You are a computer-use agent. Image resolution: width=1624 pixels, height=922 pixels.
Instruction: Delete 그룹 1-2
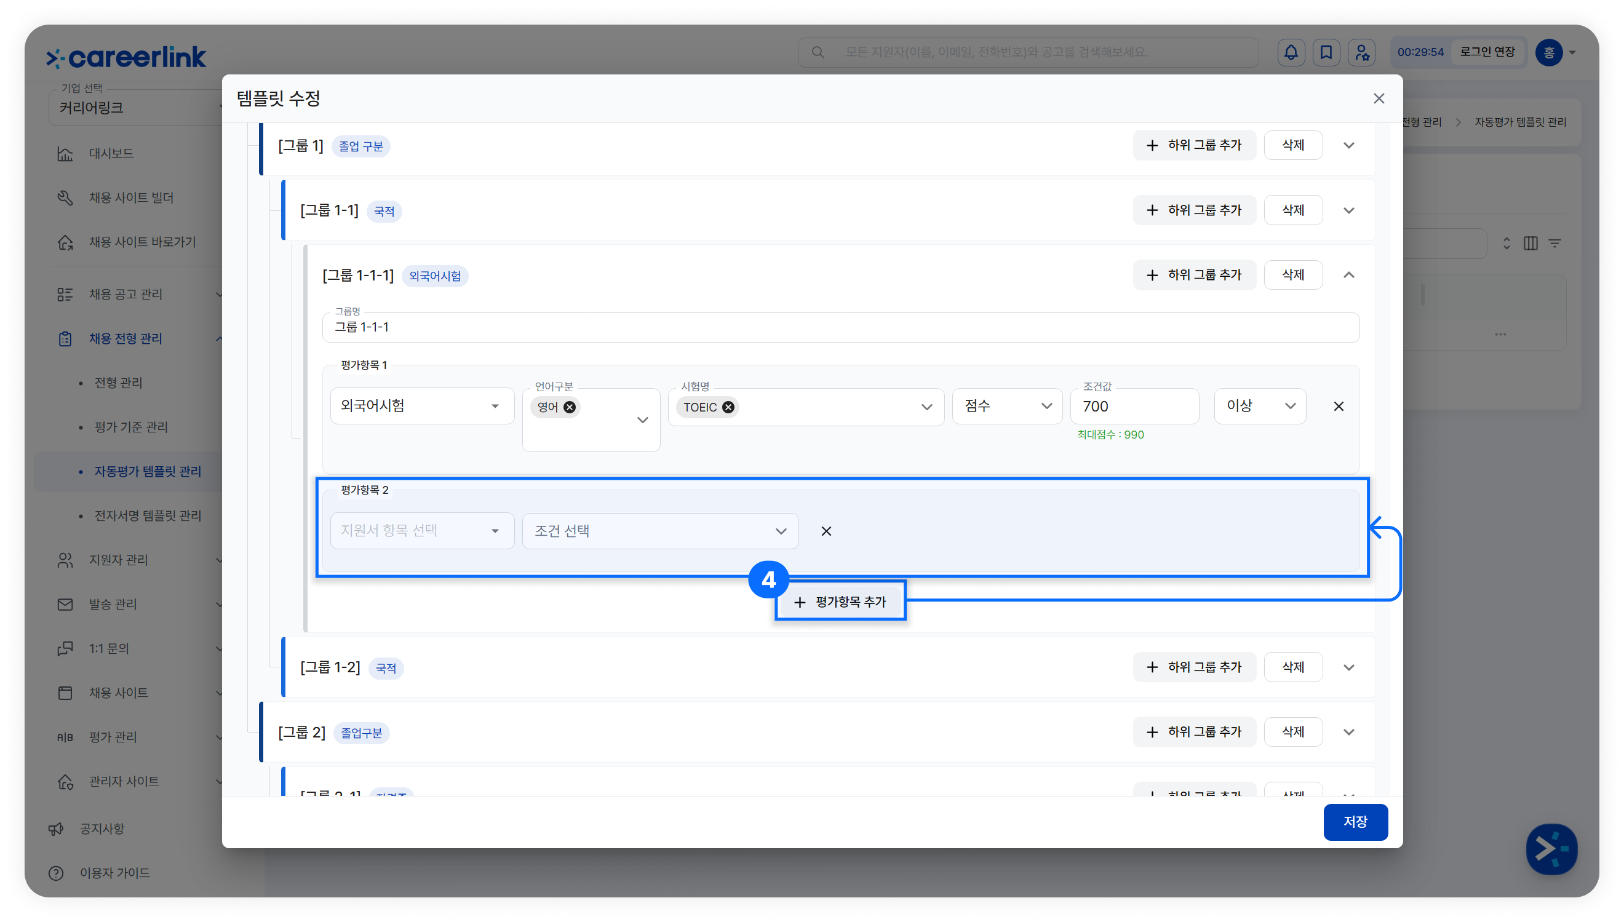[1293, 667]
